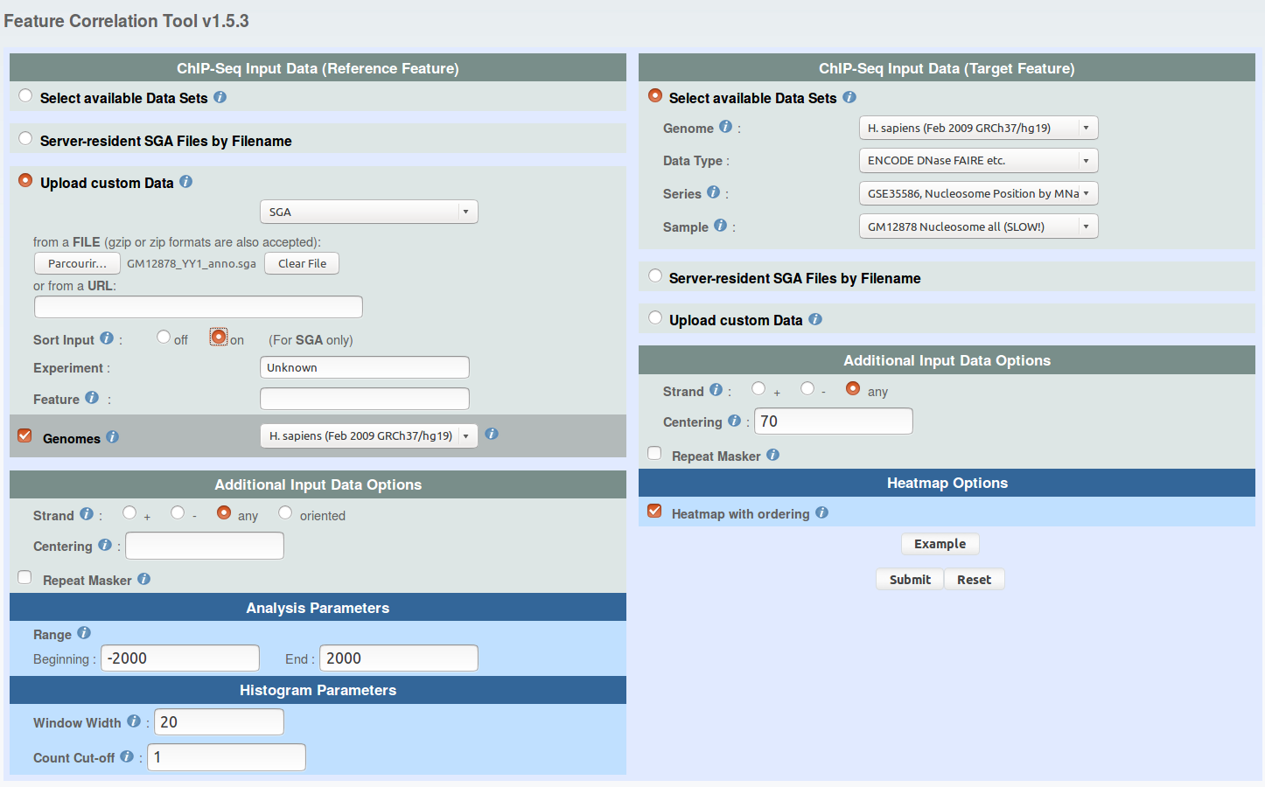Click info icon beside Heatmap with ordering
Screen dimensions: 1265x787
click(x=821, y=512)
